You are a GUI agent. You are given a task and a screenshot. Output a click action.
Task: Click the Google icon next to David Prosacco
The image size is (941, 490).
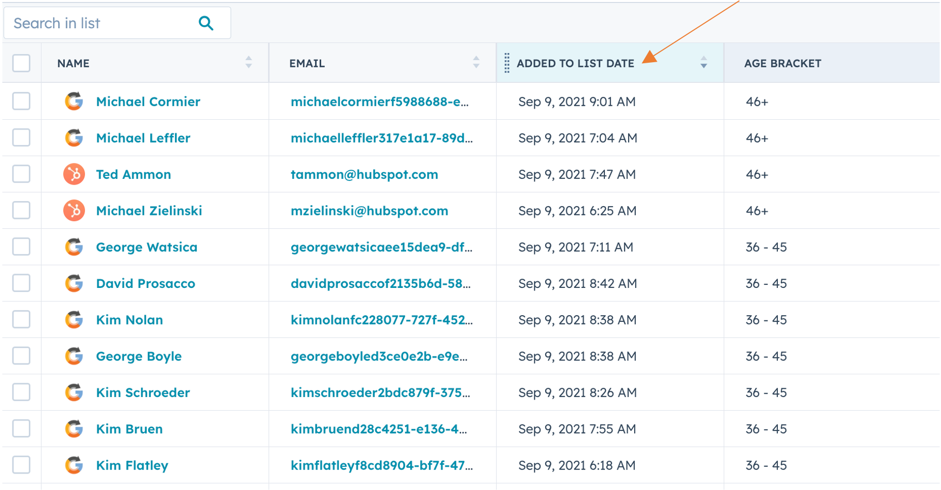(x=74, y=283)
